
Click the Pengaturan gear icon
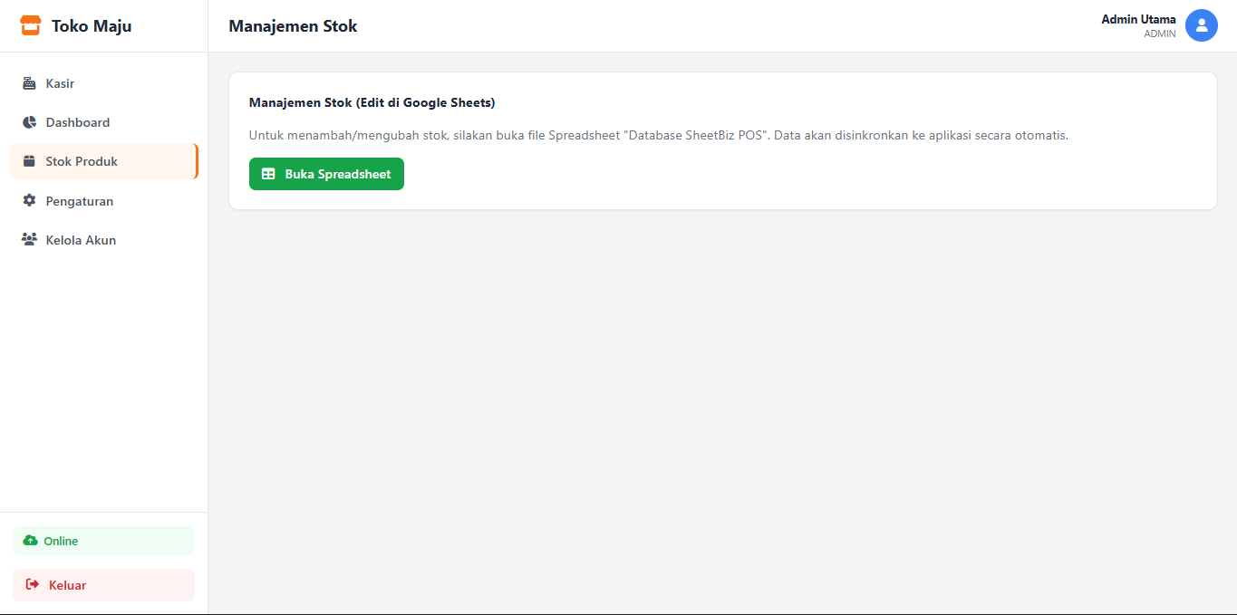[29, 201]
